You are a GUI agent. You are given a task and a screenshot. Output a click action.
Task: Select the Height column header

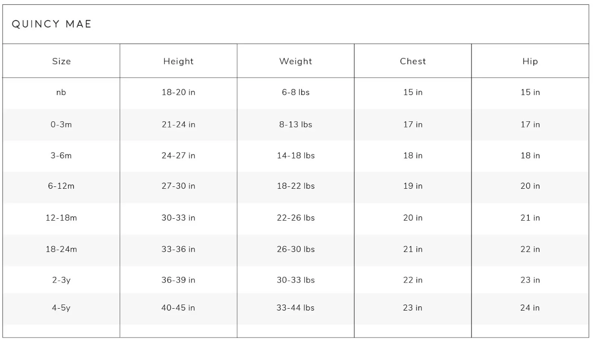(178, 61)
